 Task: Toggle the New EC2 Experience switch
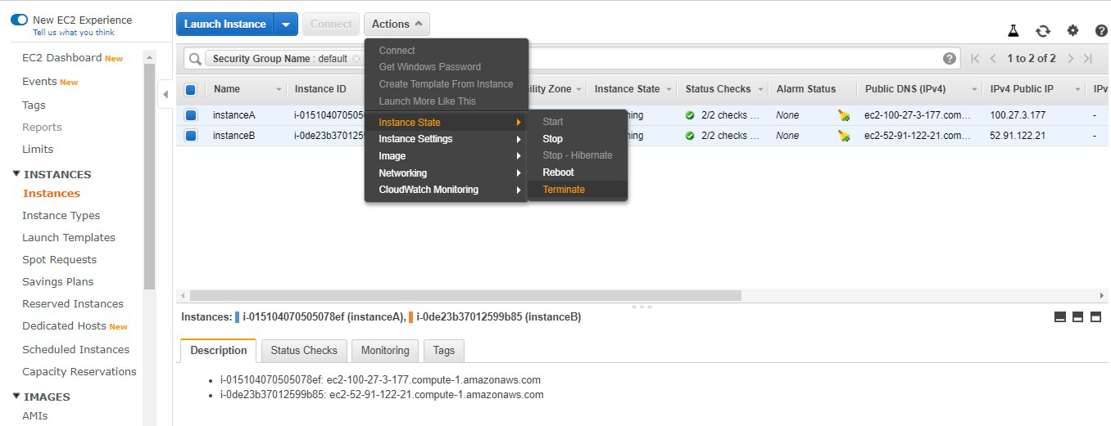tap(19, 20)
